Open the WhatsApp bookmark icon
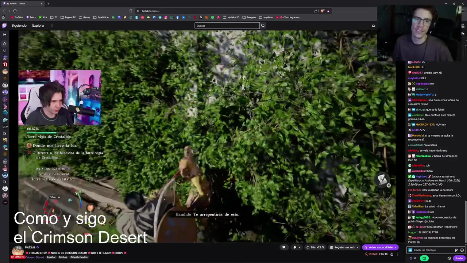 [171, 17]
